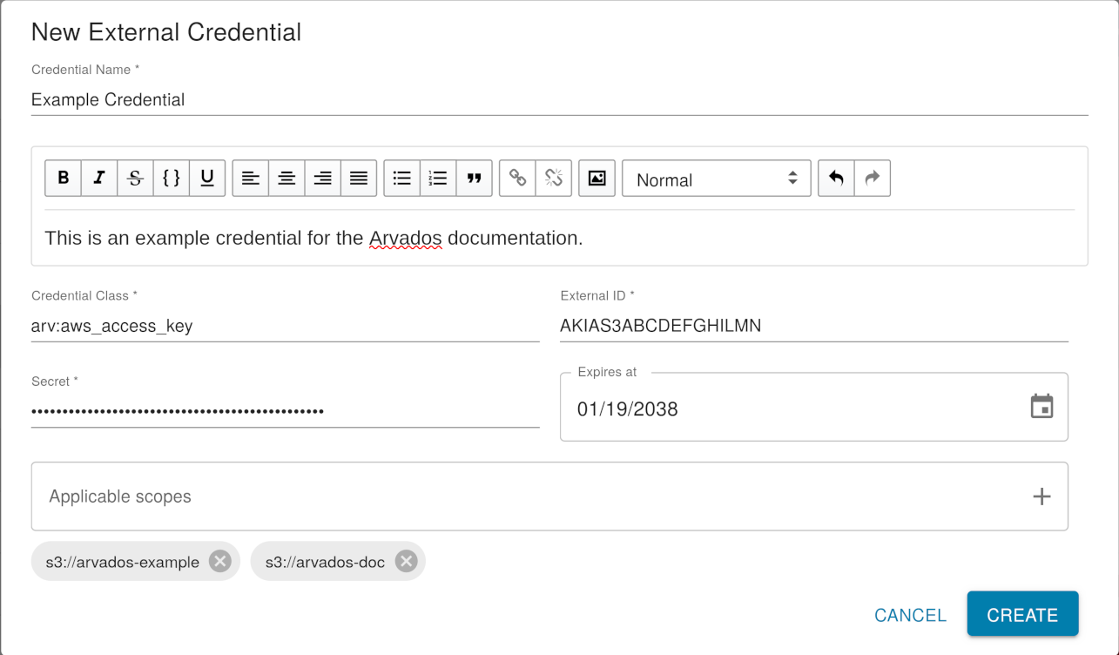Apply italic formatting
The width and height of the screenshot is (1119, 655).
tap(98, 178)
